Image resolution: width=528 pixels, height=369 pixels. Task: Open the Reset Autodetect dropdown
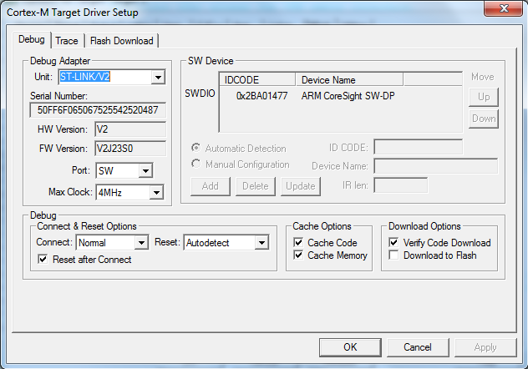pyautogui.click(x=261, y=243)
